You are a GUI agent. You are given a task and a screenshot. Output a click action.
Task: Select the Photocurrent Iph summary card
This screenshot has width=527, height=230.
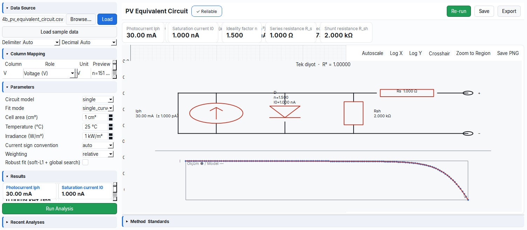(x=143, y=32)
